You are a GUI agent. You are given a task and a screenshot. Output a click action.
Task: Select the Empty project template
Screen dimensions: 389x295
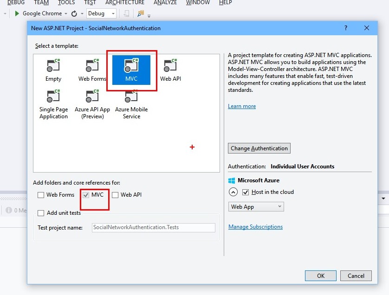53,70
